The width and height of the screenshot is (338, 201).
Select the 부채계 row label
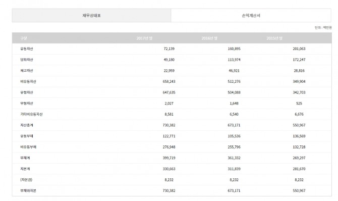point(25,158)
